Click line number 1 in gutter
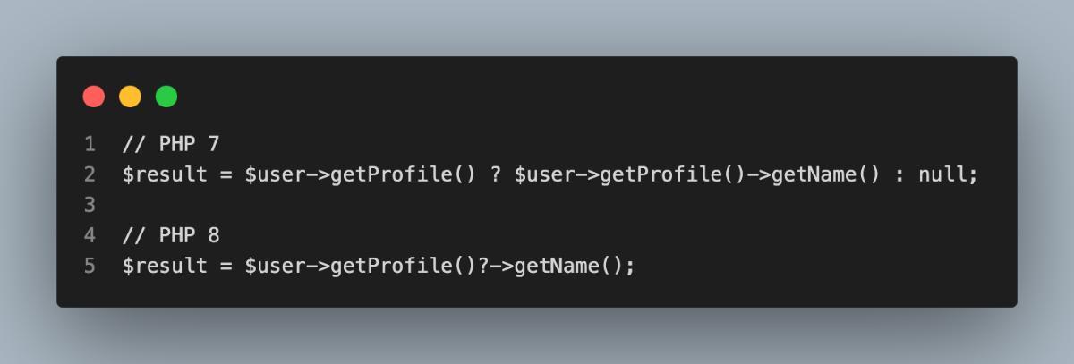 [89, 144]
